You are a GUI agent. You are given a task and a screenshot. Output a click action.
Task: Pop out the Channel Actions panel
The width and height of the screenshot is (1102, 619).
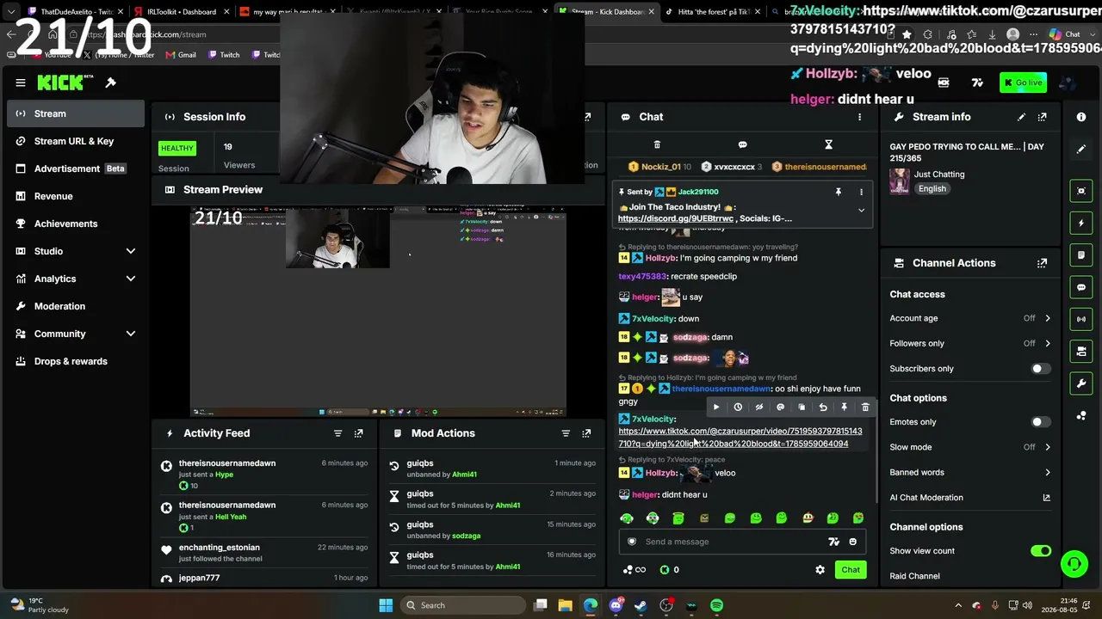tap(1043, 263)
